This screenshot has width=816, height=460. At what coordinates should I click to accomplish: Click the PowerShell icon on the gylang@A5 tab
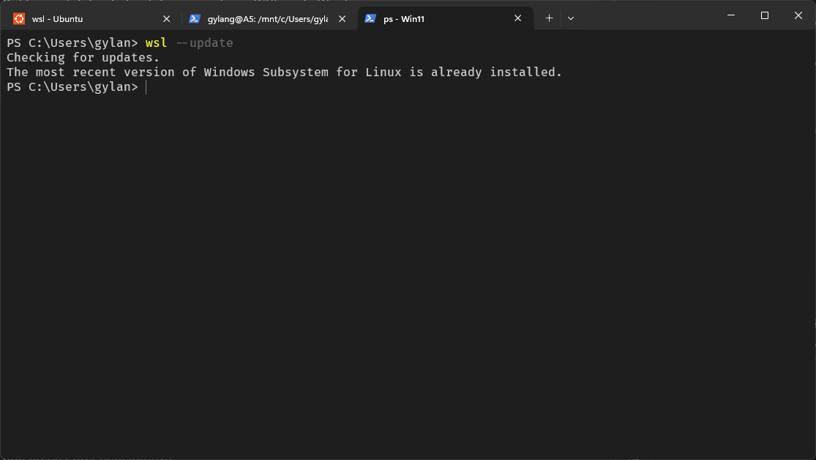[x=194, y=19]
